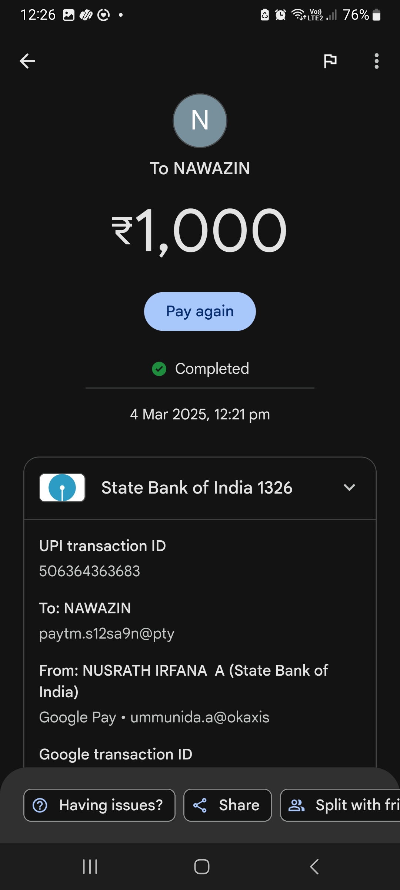Tap the State Bank of India logo
Image resolution: width=400 pixels, height=890 pixels.
point(62,488)
